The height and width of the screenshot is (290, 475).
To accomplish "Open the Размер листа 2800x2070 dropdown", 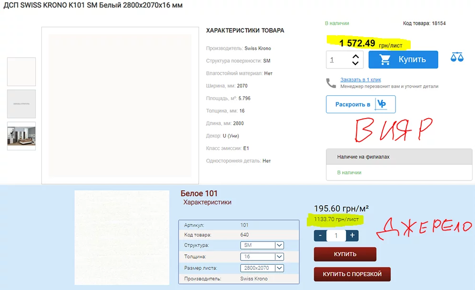I will click(x=262, y=268).
